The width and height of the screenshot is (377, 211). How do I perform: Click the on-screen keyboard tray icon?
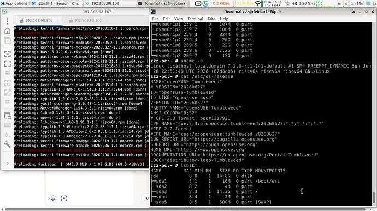coord(198,3)
